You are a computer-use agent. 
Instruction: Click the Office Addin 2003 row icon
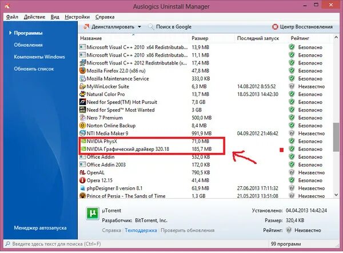pyautogui.click(x=82, y=164)
